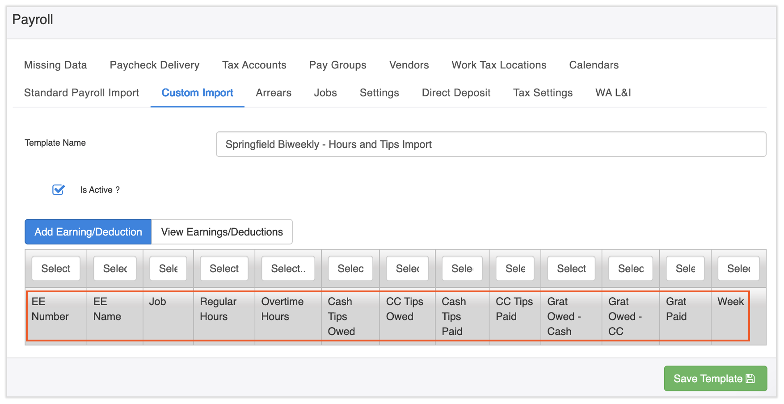Open Select dropdown above Regular Hours
This screenshot has width=784, height=404.
(x=224, y=269)
